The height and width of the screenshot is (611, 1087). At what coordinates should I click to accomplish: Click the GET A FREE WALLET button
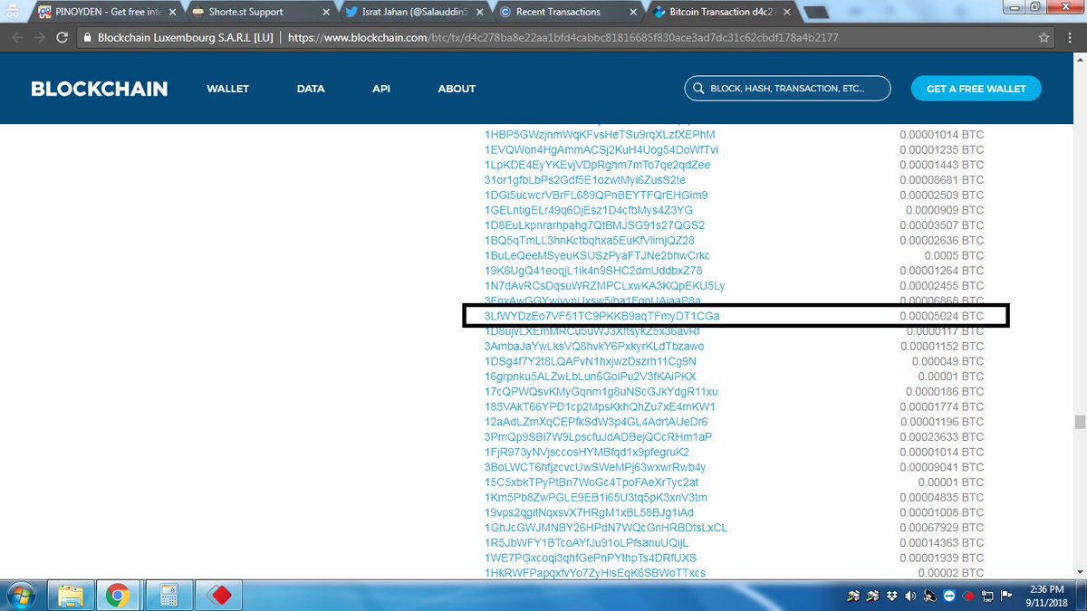click(x=976, y=89)
